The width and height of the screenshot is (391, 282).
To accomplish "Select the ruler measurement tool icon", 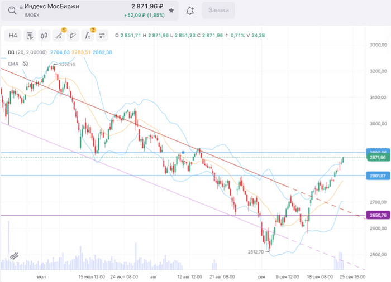I will pyautogui.click(x=73, y=36).
